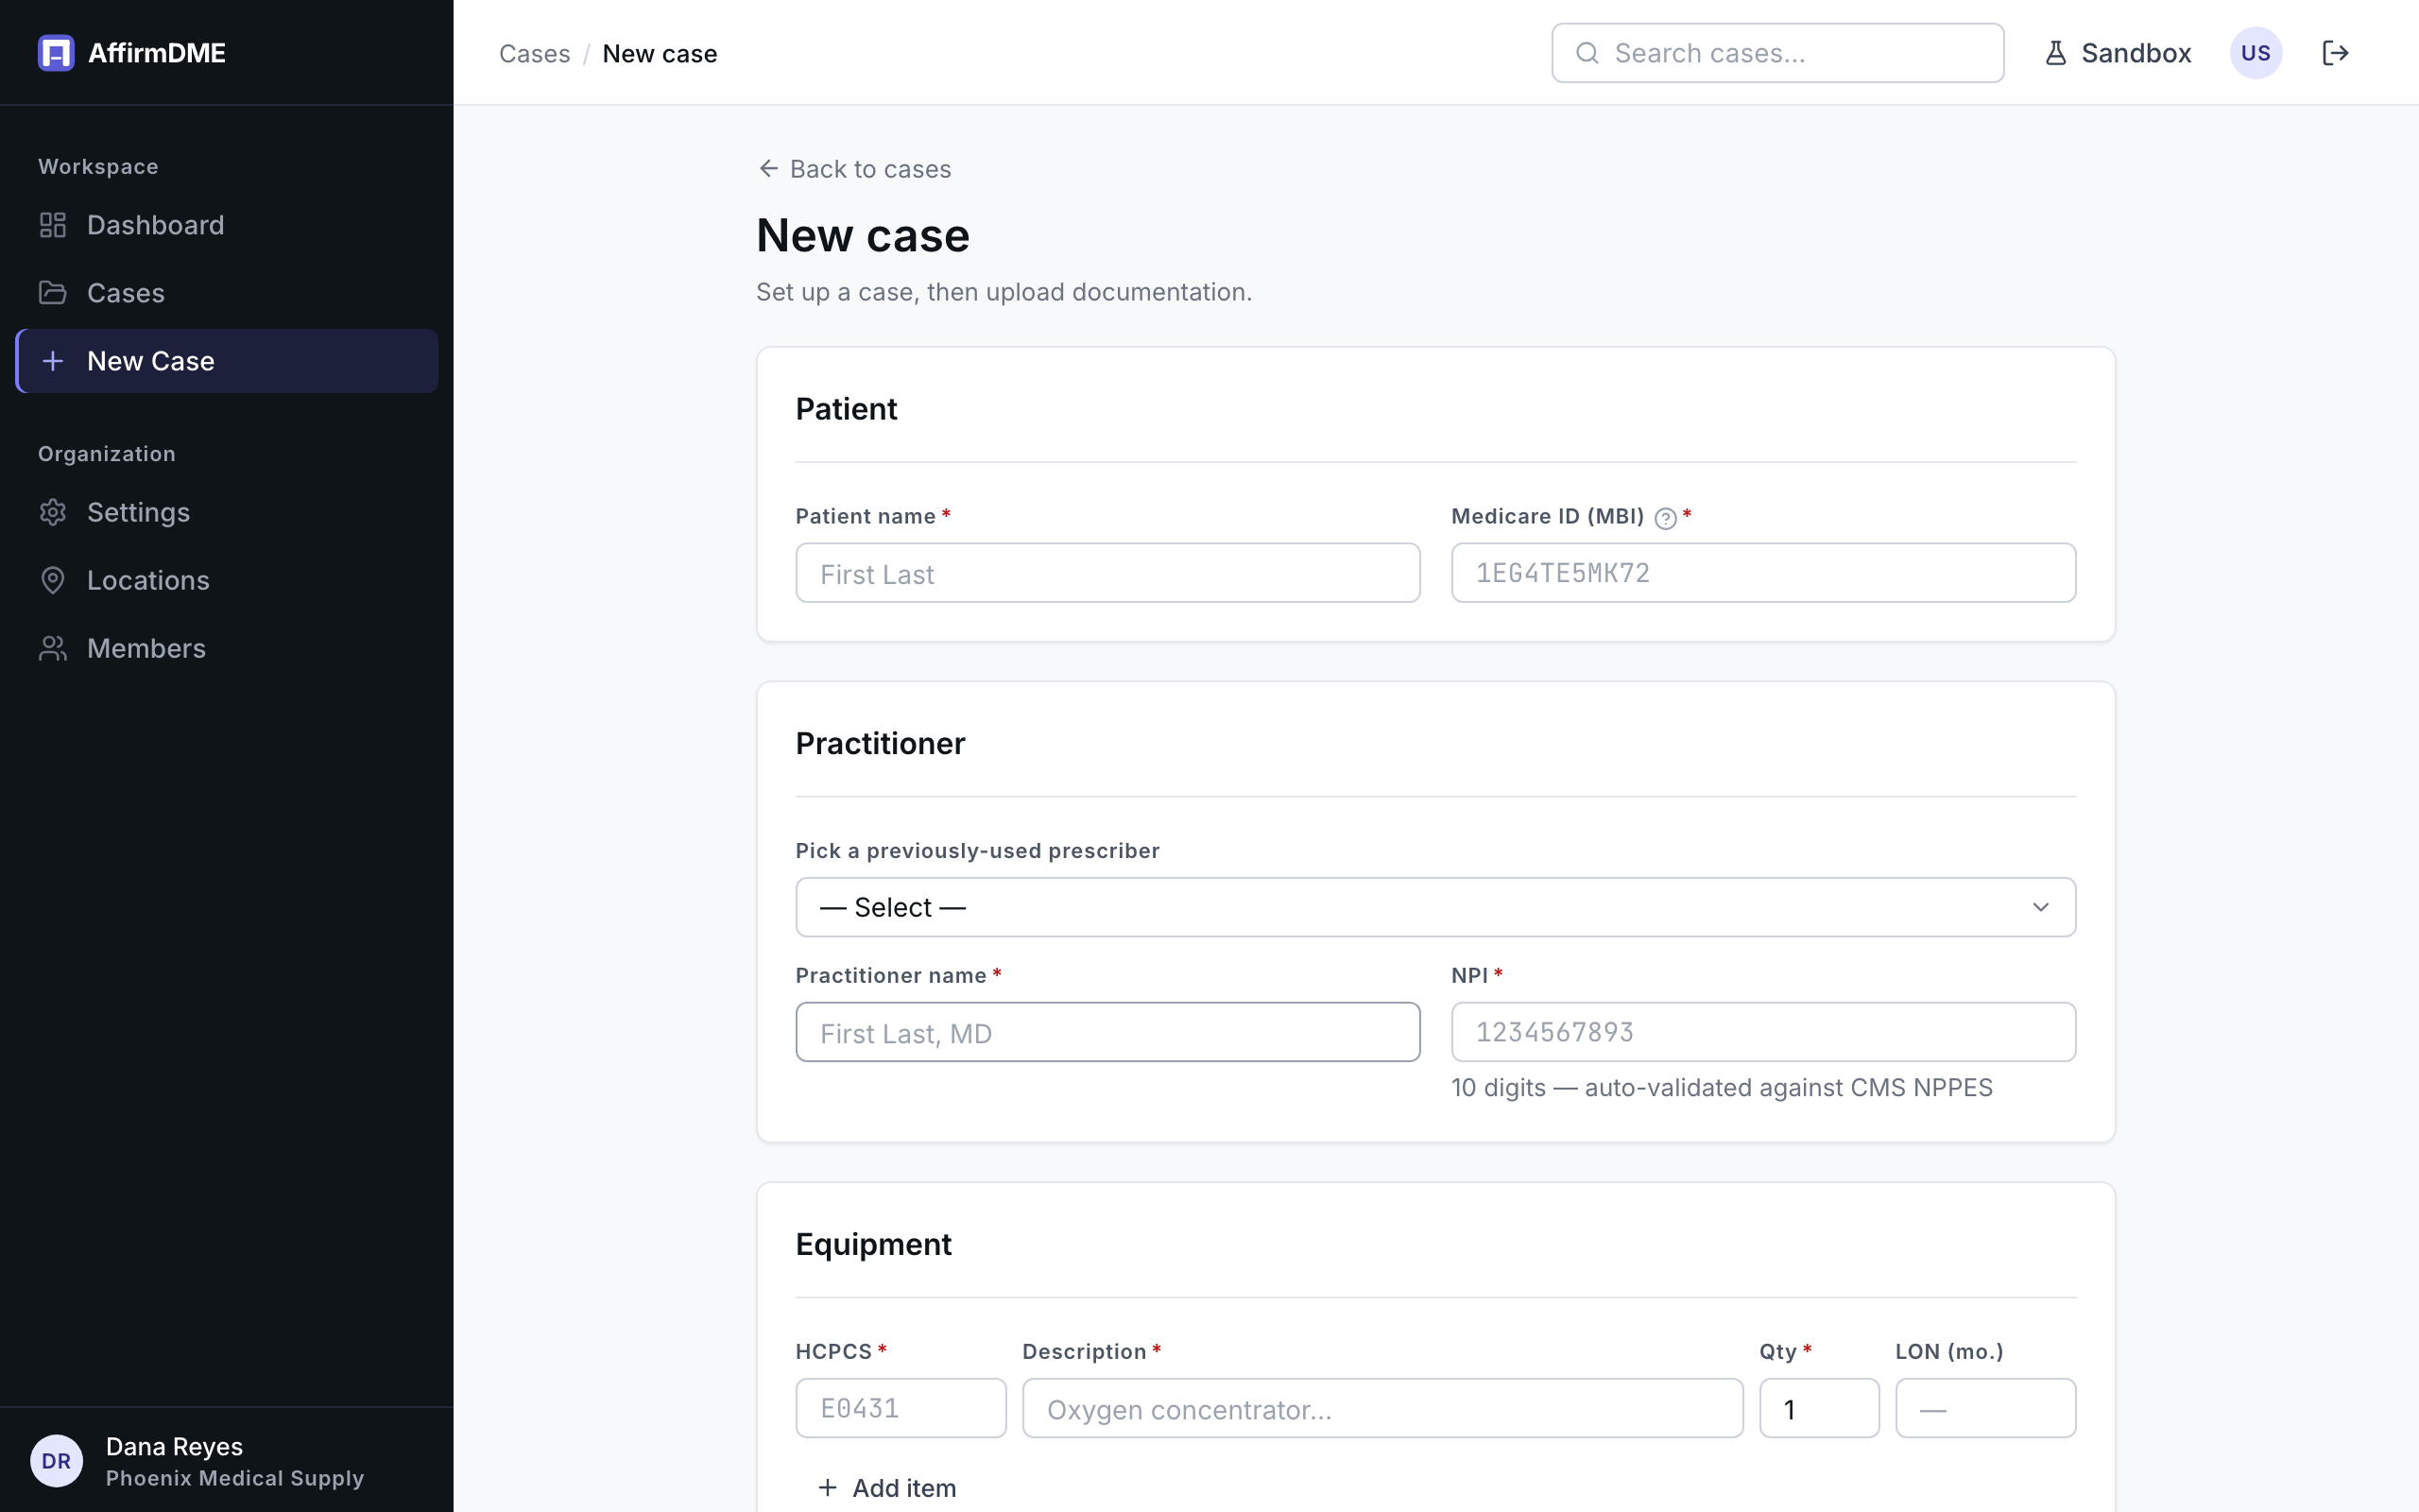
Task: Open the previously-used prescriber dropdown
Action: click(x=1435, y=907)
